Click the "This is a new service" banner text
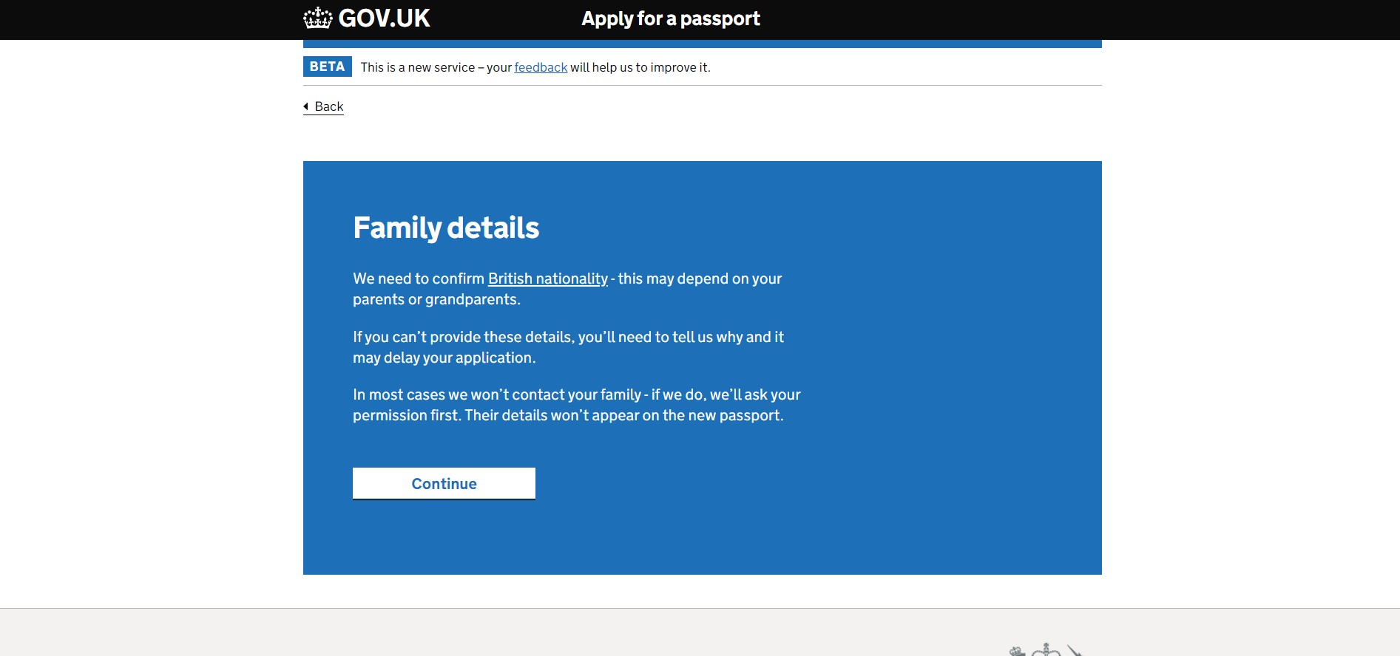 [418, 67]
